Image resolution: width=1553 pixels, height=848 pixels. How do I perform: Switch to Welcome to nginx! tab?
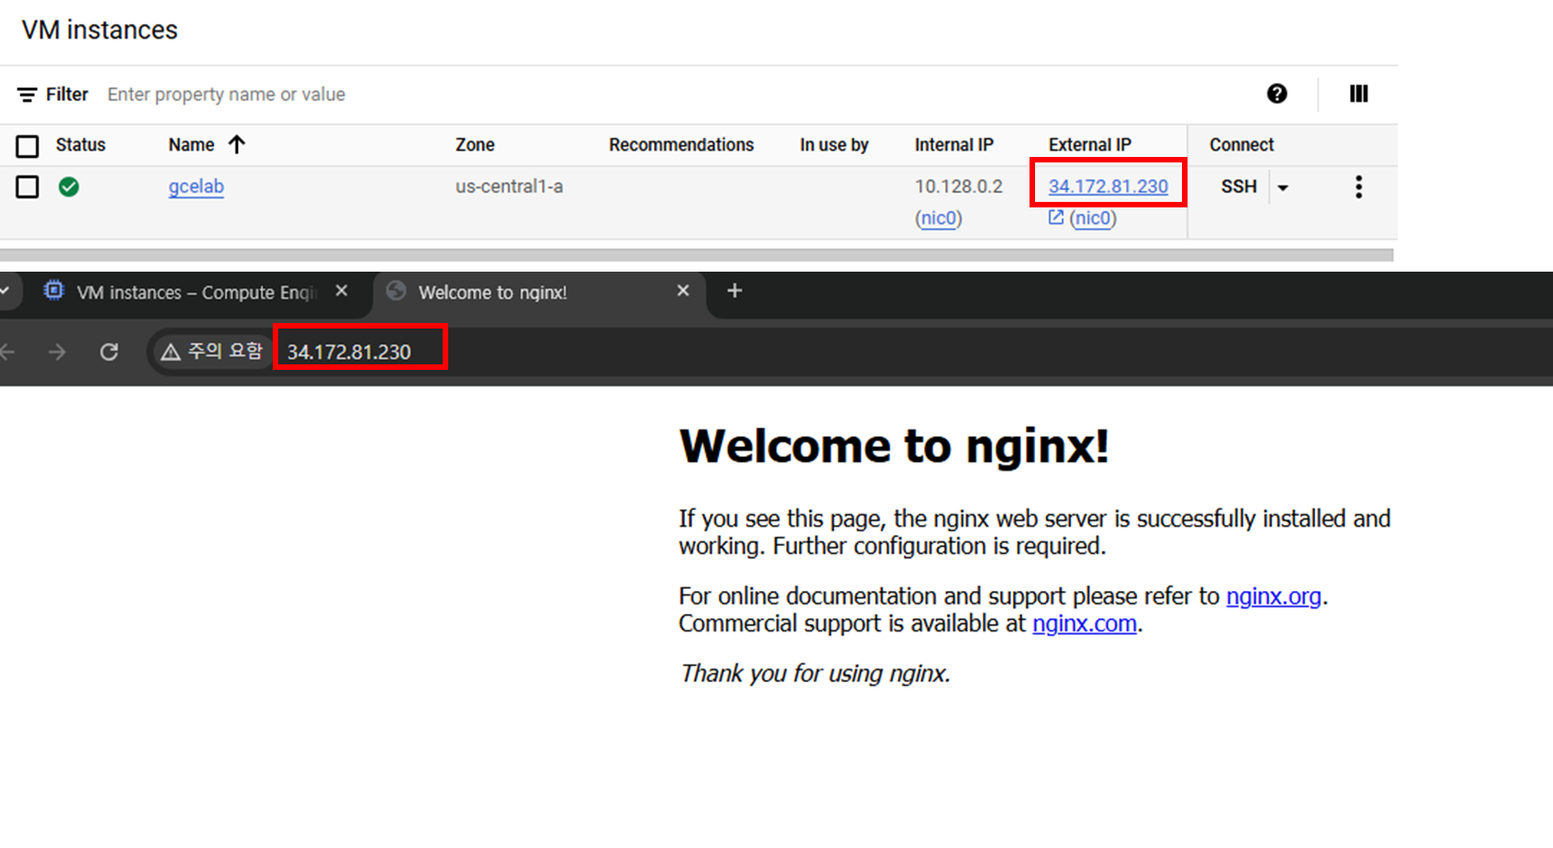(x=542, y=292)
